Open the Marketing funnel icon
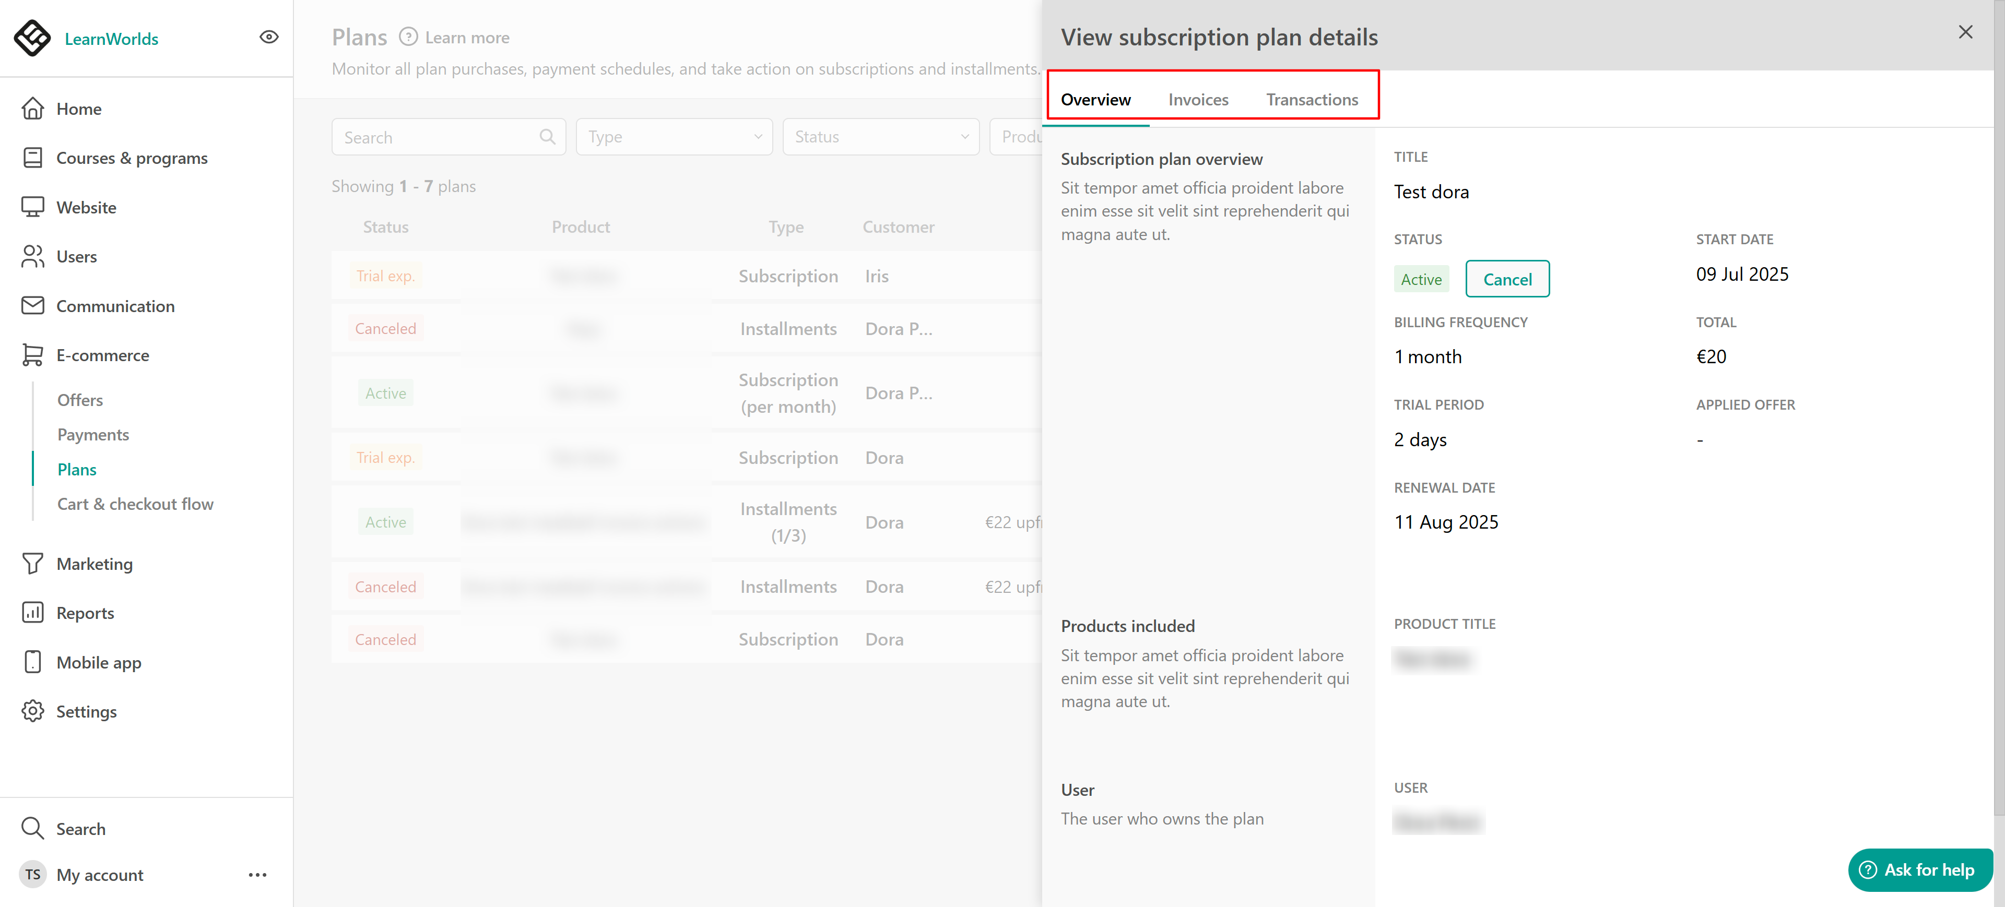This screenshot has height=907, width=2005. (32, 564)
